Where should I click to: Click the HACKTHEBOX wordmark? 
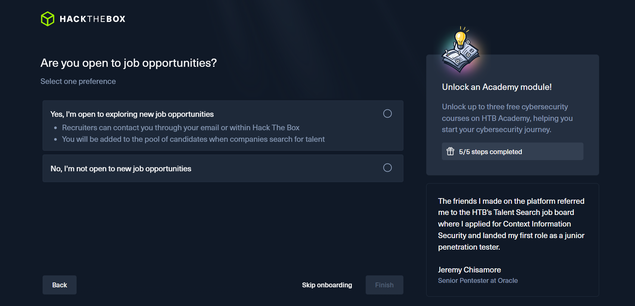click(x=92, y=18)
